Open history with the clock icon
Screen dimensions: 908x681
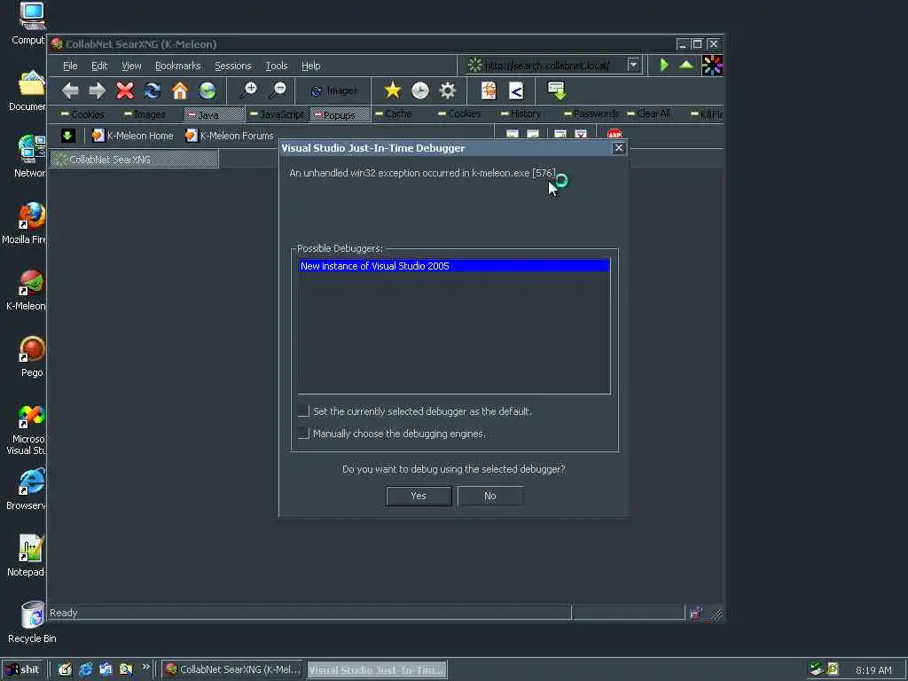pyautogui.click(x=419, y=90)
